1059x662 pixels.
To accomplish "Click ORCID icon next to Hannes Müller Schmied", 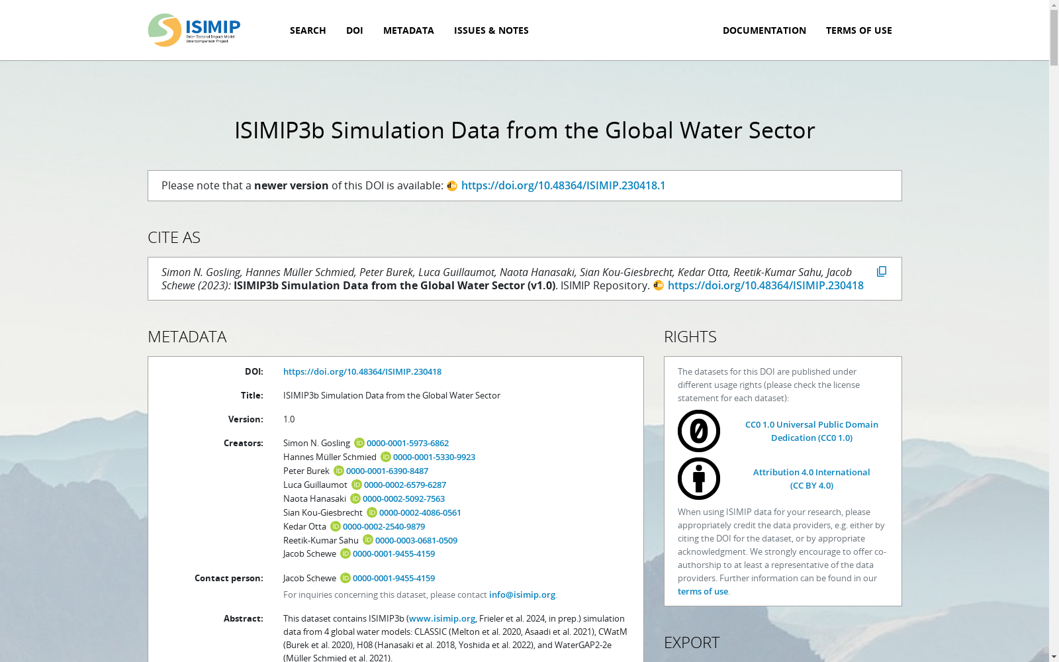I will tap(385, 457).
